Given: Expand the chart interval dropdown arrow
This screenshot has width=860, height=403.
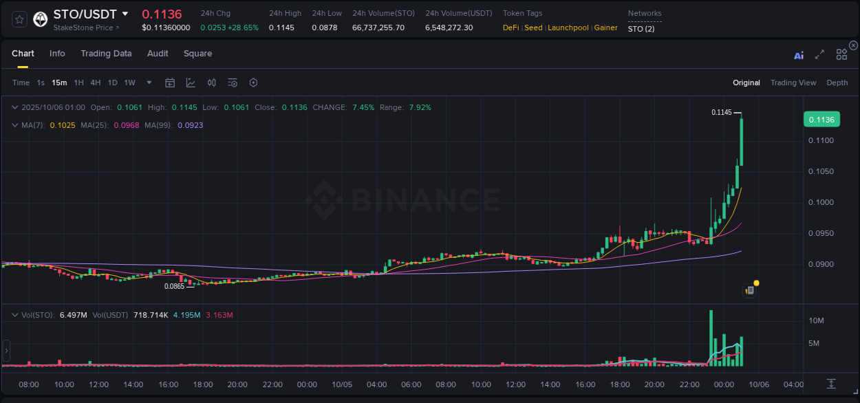Looking at the screenshot, I should point(148,82).
